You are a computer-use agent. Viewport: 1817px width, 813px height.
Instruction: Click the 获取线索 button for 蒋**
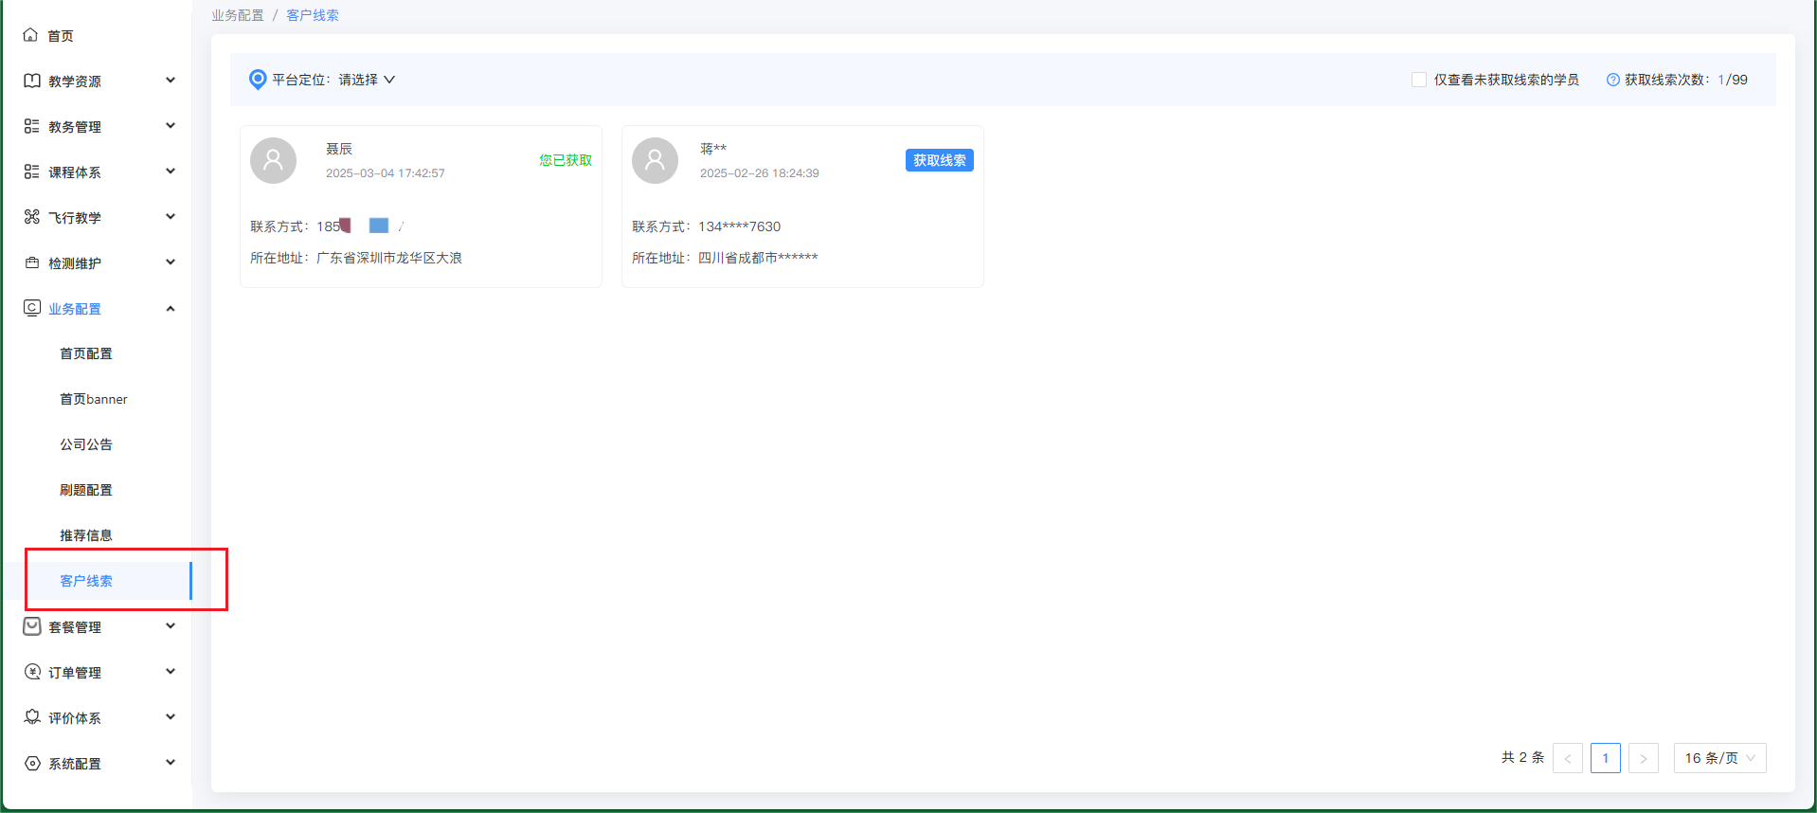click(939, 160)
